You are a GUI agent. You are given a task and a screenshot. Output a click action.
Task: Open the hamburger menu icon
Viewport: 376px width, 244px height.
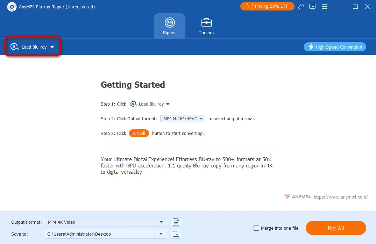click(x=325, y=7)
